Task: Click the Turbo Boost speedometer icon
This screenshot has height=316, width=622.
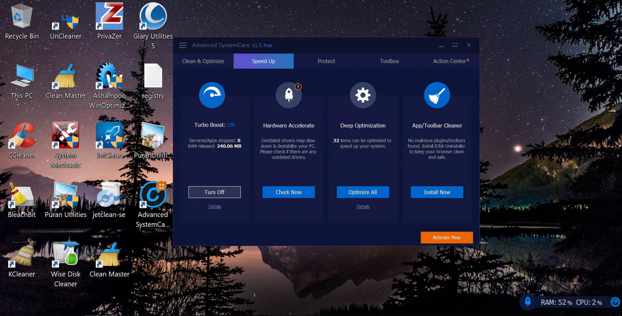Action: (212, 95)
